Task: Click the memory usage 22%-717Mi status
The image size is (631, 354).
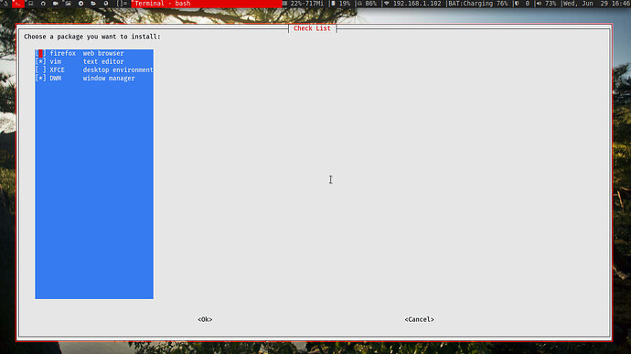Action: 304,4
